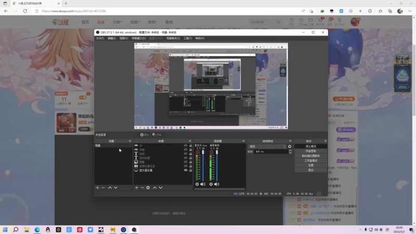Open the 渐变 transition dropdown
The image size is (416, 234).
click(267, 147)
